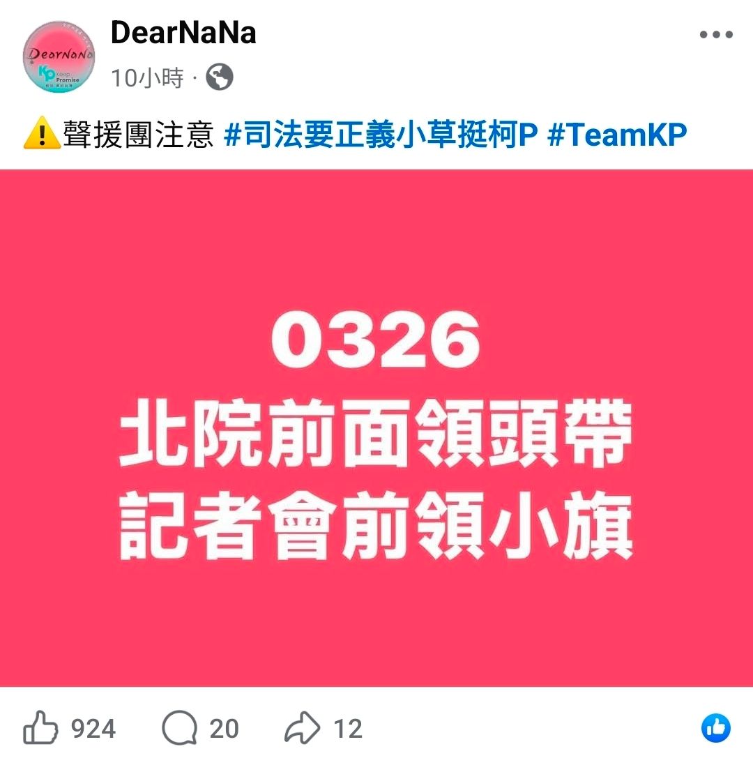753x765 pixels.
Task: Click the 北院前面領頭帶 line in the image
Action: (376, 433)
